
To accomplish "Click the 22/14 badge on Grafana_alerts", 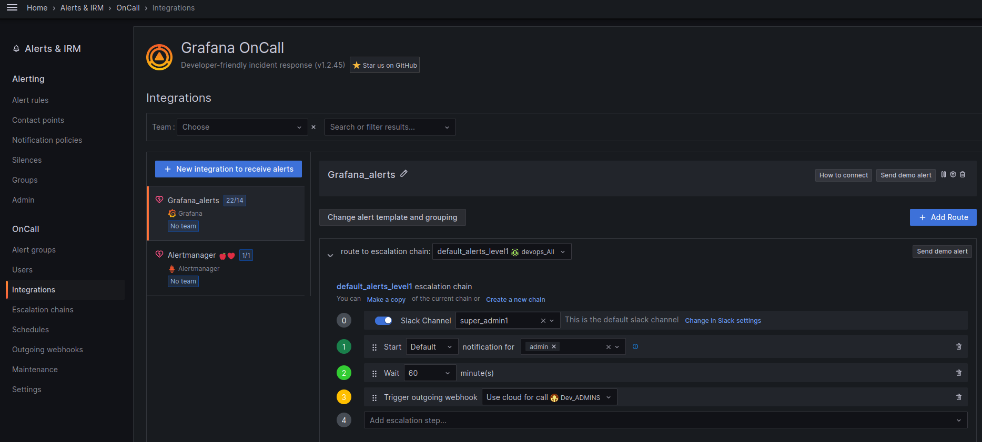I will [x=235, y=201].
